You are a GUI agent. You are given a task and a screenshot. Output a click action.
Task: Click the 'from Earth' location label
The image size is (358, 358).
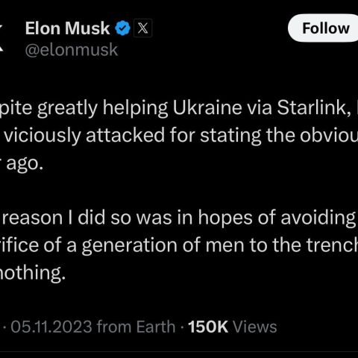136,327
